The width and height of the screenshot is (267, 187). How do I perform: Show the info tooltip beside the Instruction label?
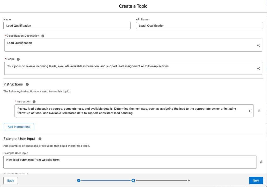pyautogui.click(x=34, y=102)
